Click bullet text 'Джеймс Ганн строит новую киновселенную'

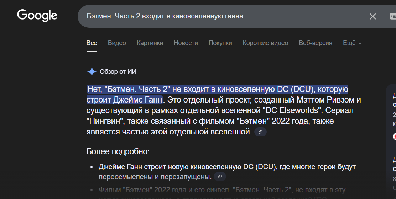[x=171, y=167]
